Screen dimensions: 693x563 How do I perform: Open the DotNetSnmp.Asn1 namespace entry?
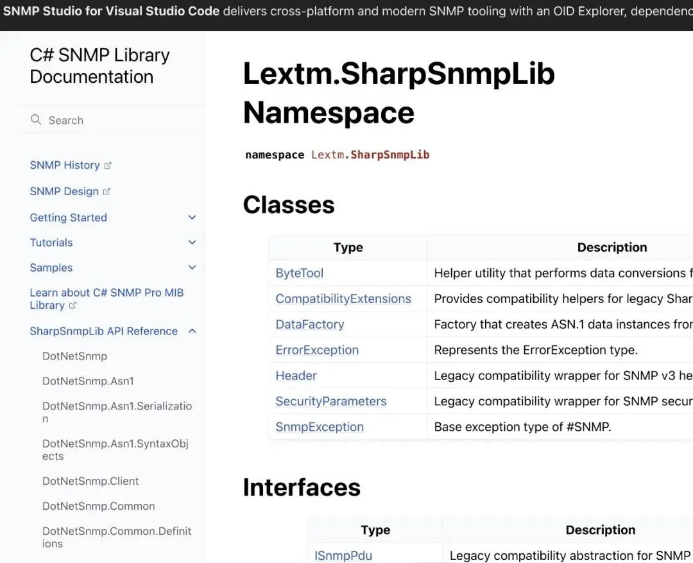88,381
